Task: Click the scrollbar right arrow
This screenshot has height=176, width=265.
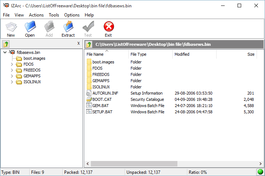Action: pyautogui.click(x=261, y=164)
